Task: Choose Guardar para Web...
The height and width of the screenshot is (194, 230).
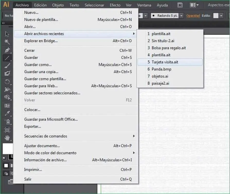Action: [x=76, y=86]
